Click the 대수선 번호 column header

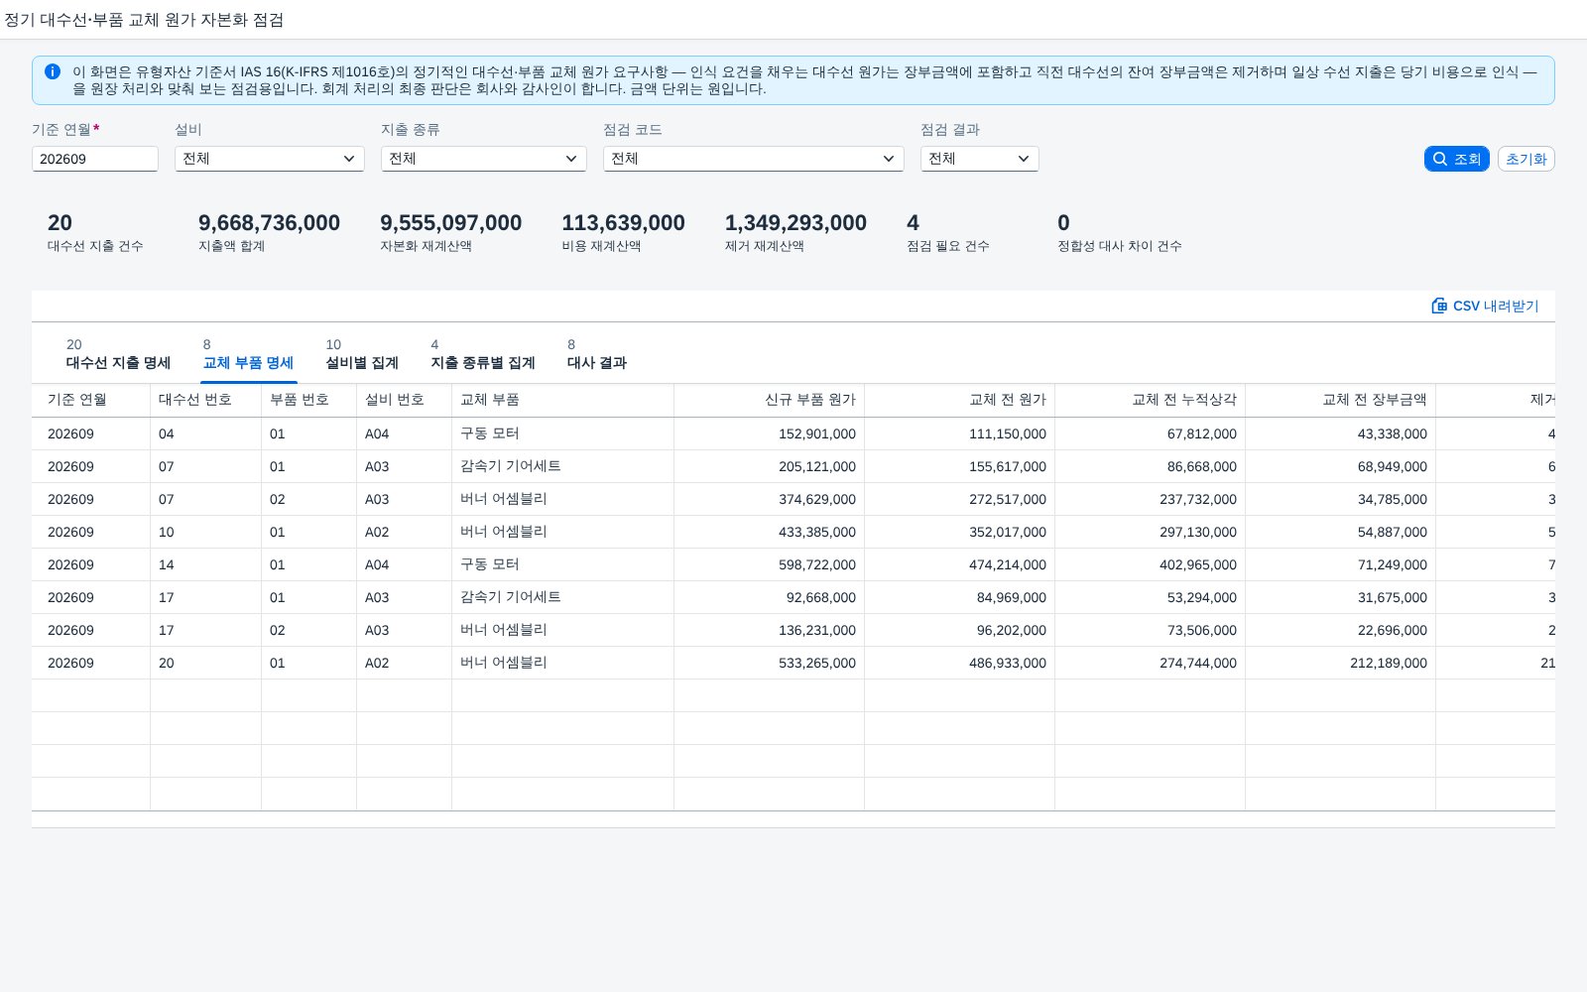tap(205, 400)
